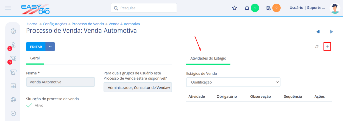Click the Sequência column header
This screenshot has height=121, width=343.
click(293, 96)
